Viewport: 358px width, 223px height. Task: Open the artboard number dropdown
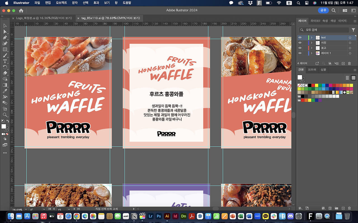[x=69, y=209]
